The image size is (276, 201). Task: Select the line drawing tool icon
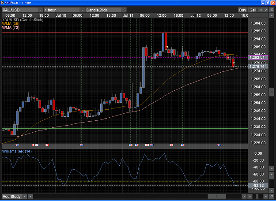click(x=266, y=10)
